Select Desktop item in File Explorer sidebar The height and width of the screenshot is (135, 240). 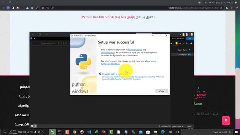(184, 55)
